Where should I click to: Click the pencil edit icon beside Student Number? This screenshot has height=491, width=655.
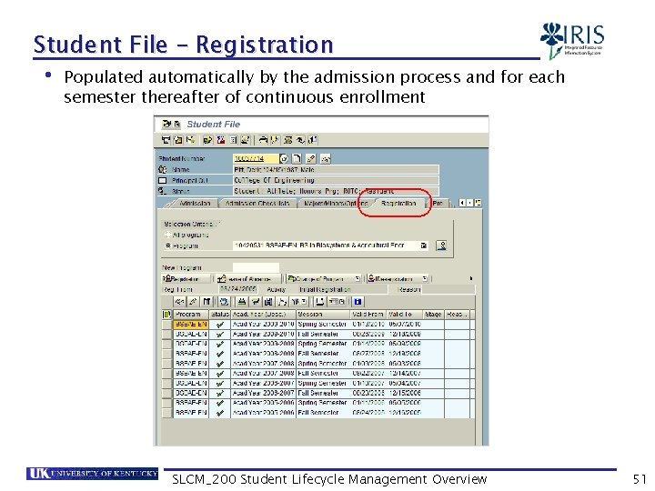pyautogui.click(x=311, y=158)
